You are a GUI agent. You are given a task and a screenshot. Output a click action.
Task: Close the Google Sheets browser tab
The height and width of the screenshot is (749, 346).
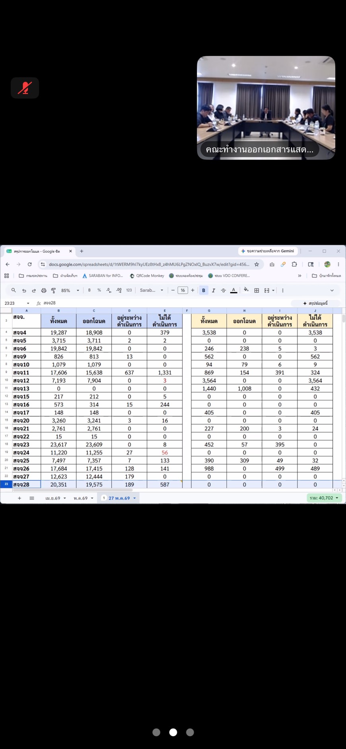tap(70, 251)
